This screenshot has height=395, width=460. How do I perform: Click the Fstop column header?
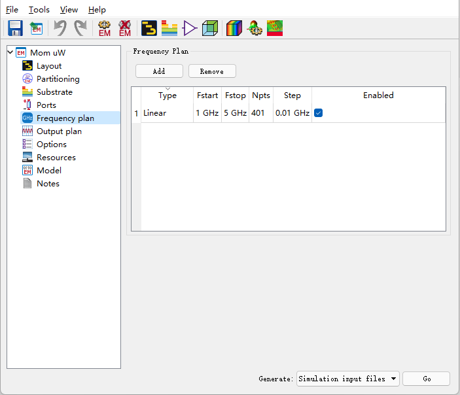[x=236, y=95]
